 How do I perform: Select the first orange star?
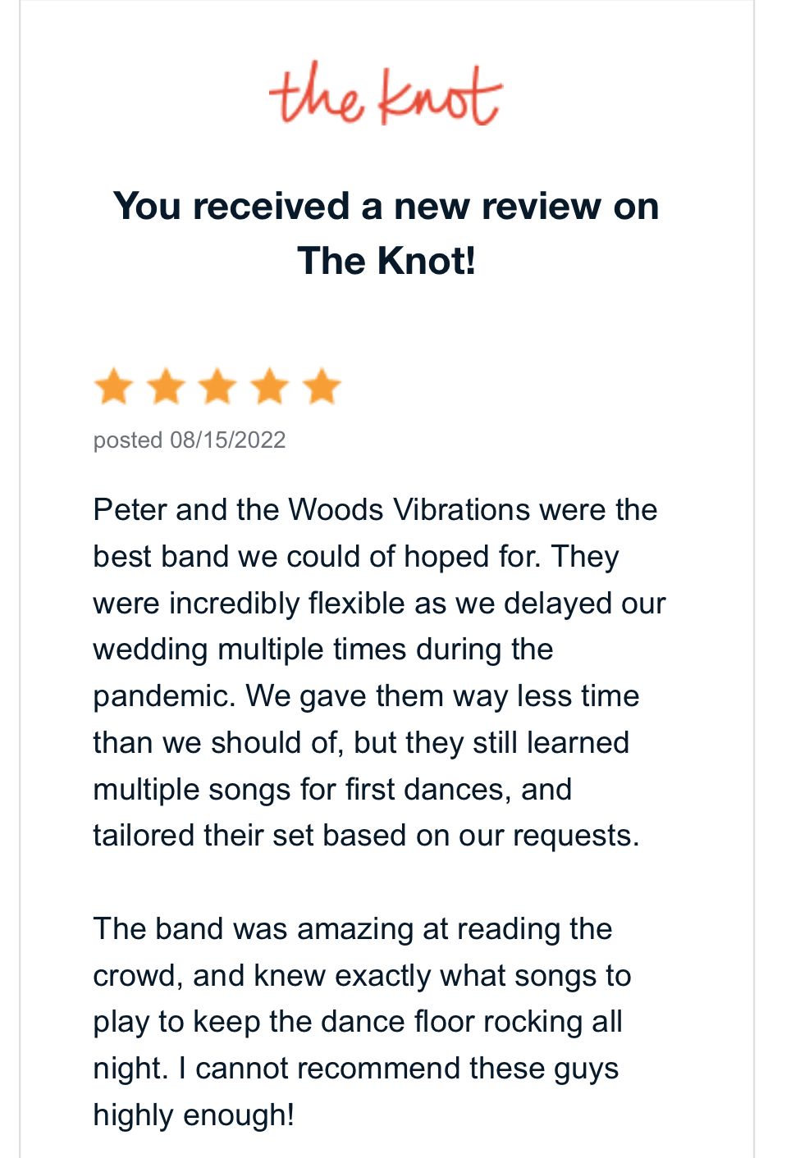113,386
